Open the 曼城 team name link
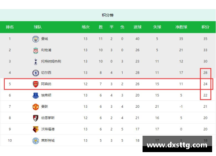The width and height of the screenshot is (216, 156). click(x=44, y=39)
